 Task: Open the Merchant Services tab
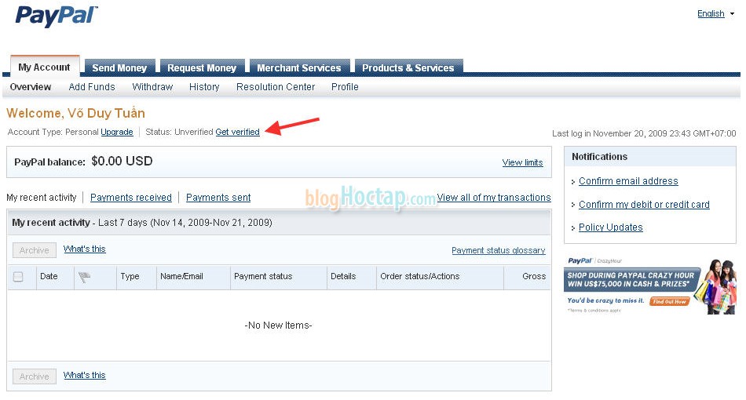(x=298, y=68)
